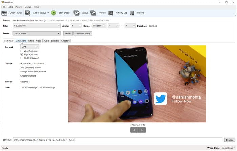Click the Browse button

point(230,140)
